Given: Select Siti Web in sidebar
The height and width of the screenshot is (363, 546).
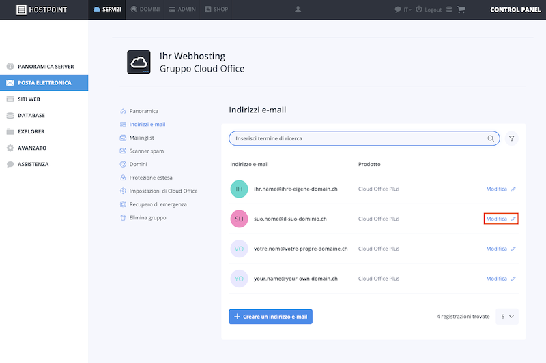Looking at the screenshot, I should [44, 99].
